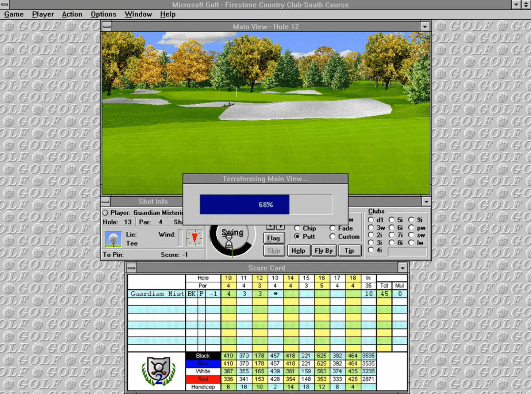Click the flag pin on the green
531x394 pixels.
pyautogui.click(x=236, y=92)
